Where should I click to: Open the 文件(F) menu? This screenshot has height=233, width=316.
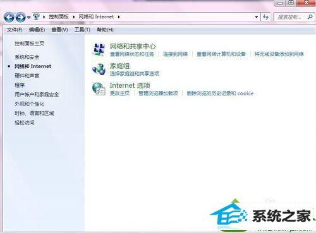tap(15, 30)
